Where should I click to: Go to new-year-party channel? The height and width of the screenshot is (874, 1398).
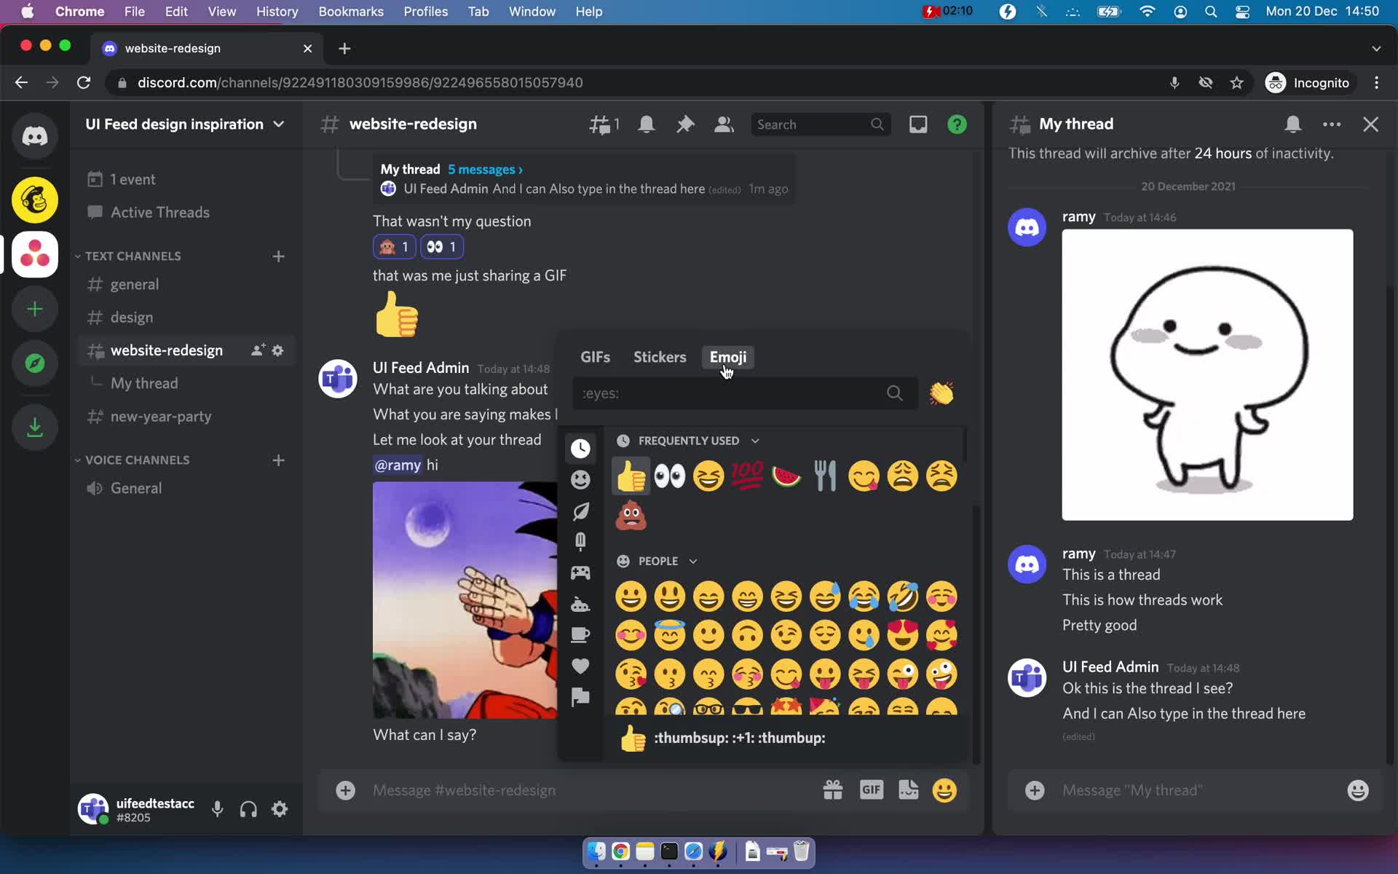click(186, 417)
